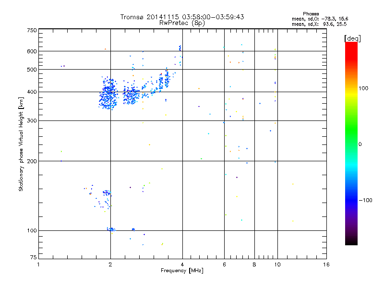The height and width of the screenshot is (288, 384).
Task: Click y-axis tick label '500'
Action: pos(32,70)
